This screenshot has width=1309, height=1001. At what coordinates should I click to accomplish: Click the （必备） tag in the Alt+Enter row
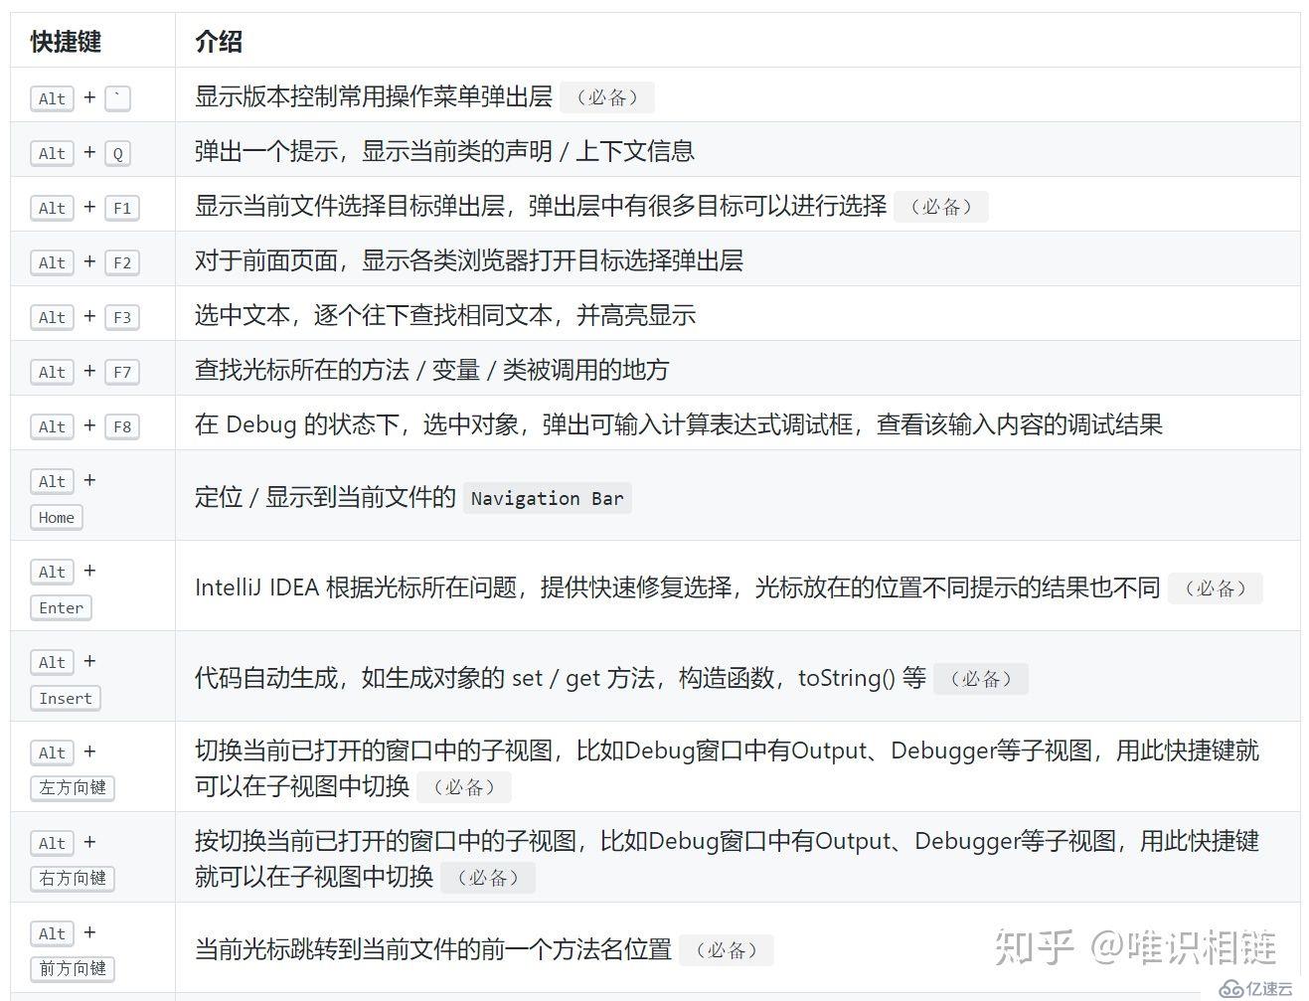pyautogui.click(x=1216, y=587)
